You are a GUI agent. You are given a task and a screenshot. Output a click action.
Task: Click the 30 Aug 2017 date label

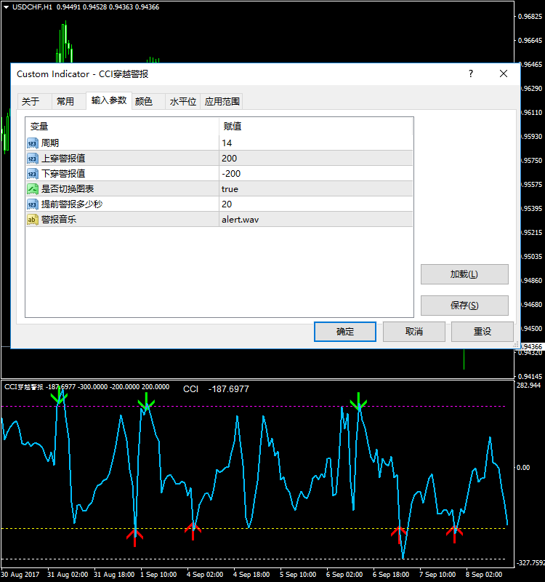(20, 575)
